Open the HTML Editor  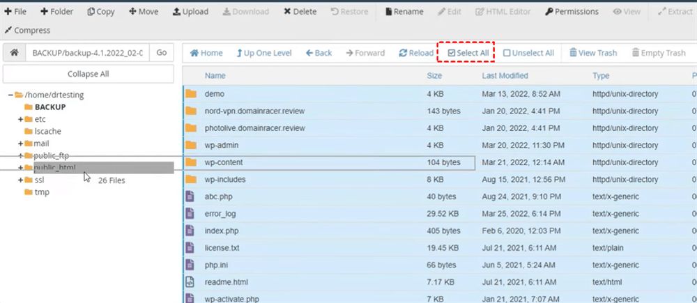[x=503, y=12]
